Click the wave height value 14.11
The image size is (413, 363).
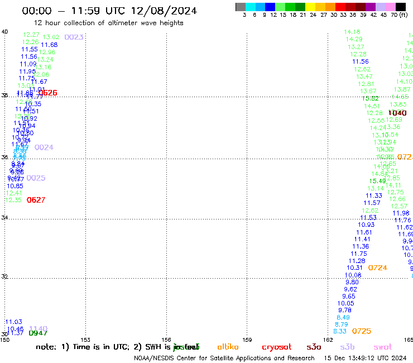click(393, 185)
